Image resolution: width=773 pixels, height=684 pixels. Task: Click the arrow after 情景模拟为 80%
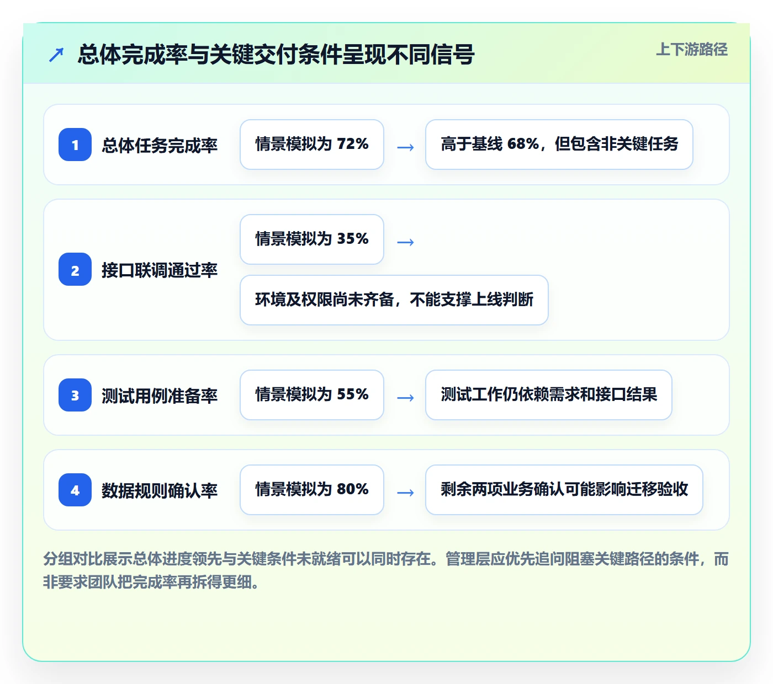[405, 493]
